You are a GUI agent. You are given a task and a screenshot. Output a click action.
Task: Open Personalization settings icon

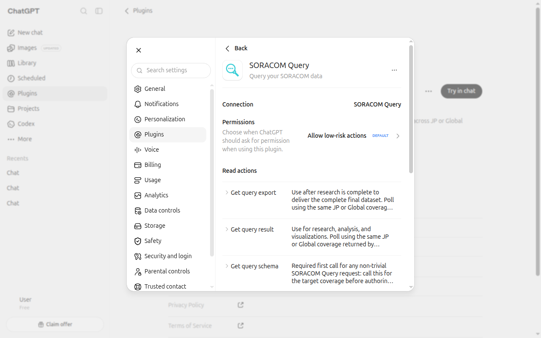(x=138, y=119)
